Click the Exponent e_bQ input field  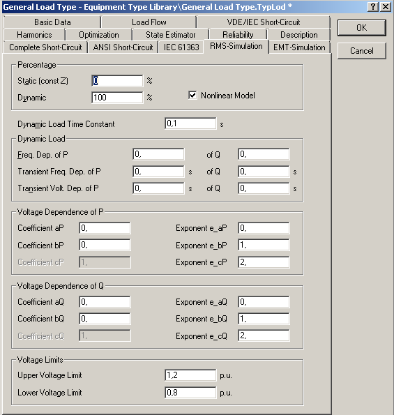click(x=264, y=319)
